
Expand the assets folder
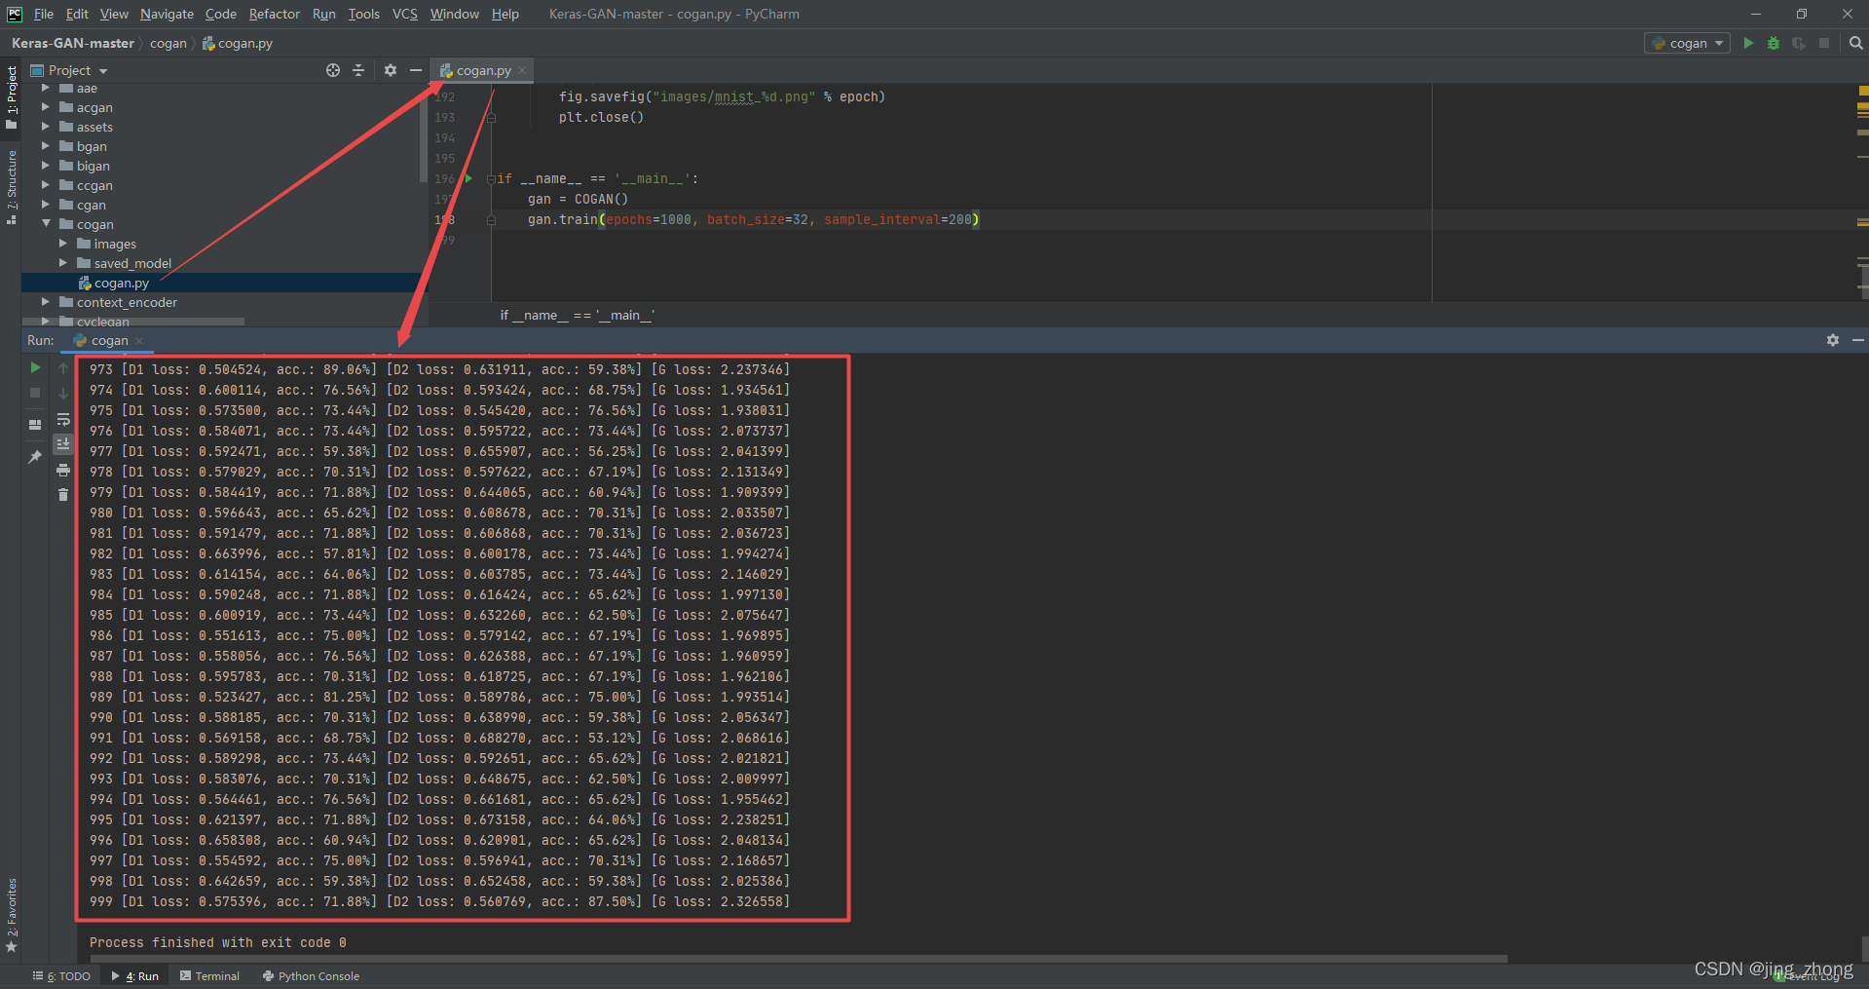pos(45,127)
